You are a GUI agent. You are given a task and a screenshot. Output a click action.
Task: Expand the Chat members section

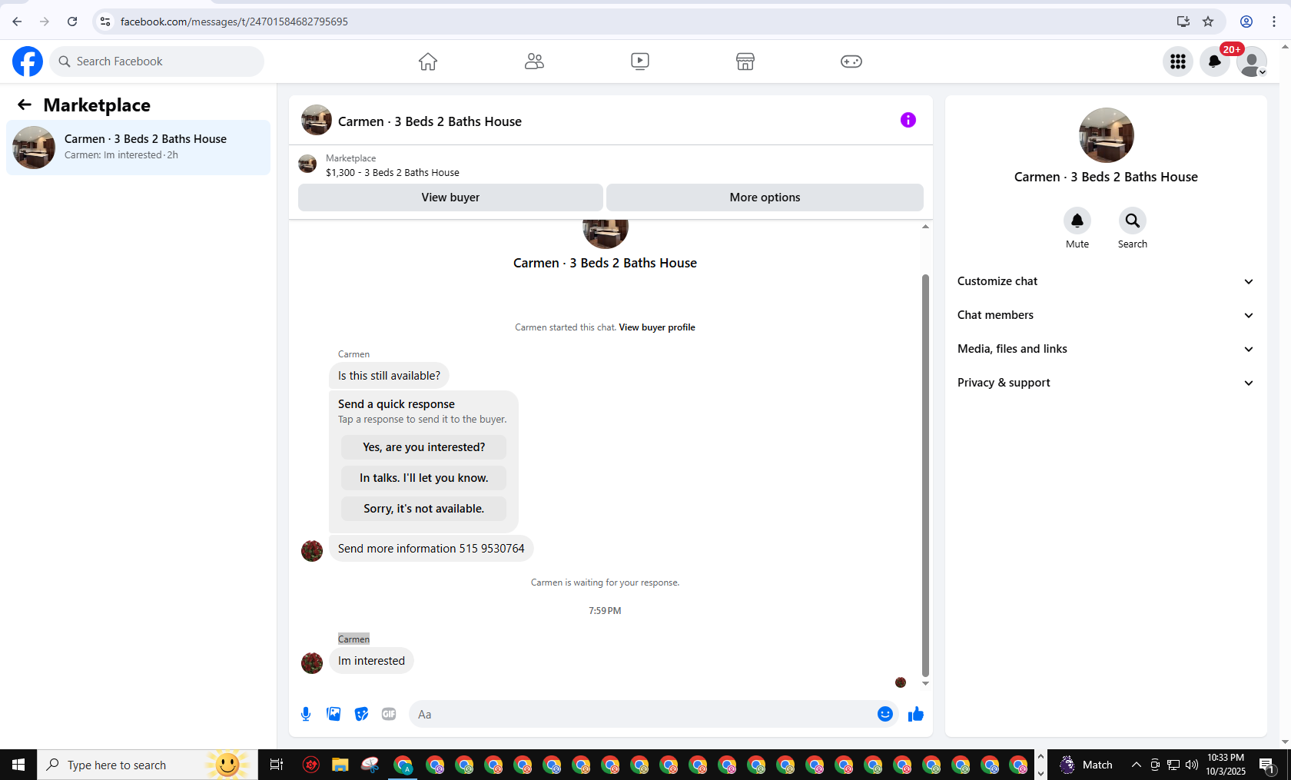click(1106, 315)
